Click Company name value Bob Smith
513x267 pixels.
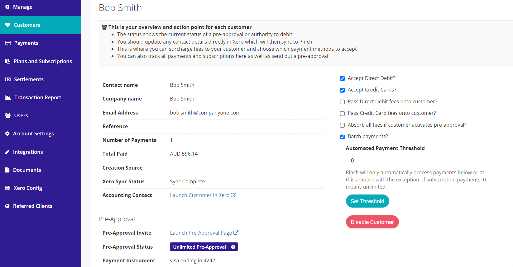[x=182, y=99]
